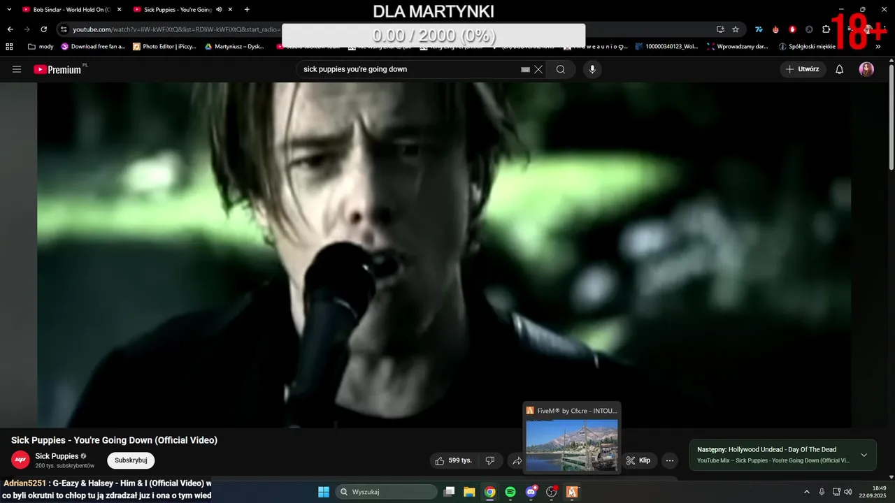Open YouTube notifications bell
Viewport: 895px width, 503px height.
(x=840, y=69)
